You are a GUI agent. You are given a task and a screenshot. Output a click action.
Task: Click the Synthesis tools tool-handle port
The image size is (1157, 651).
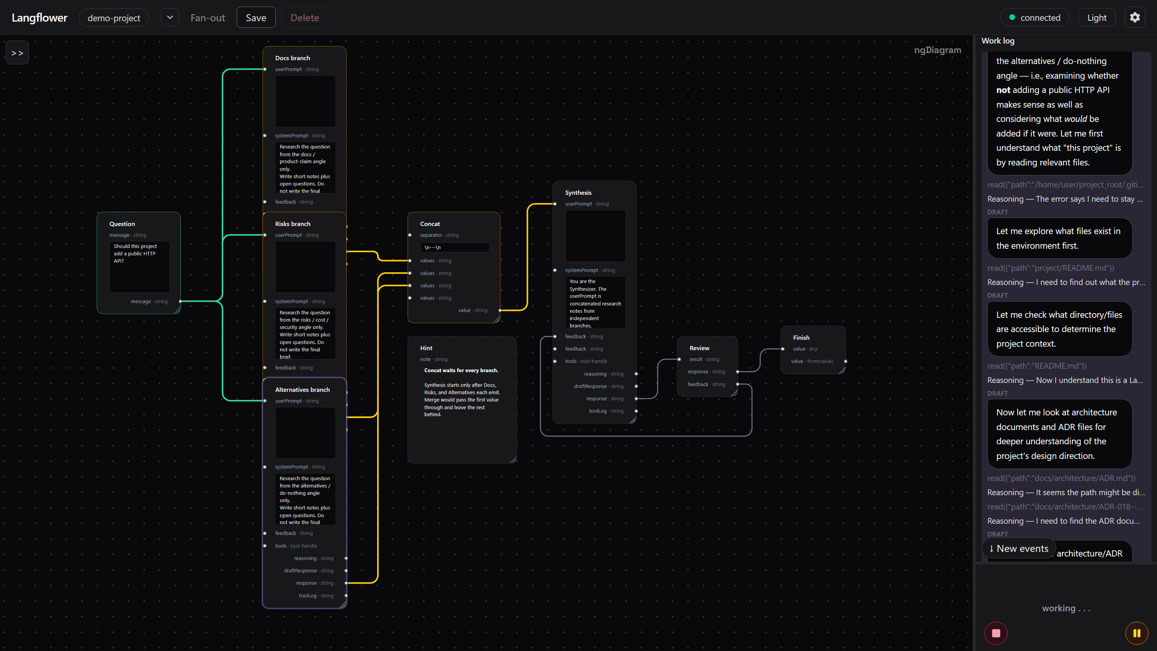pyautogui.click(x=555, y=361)
